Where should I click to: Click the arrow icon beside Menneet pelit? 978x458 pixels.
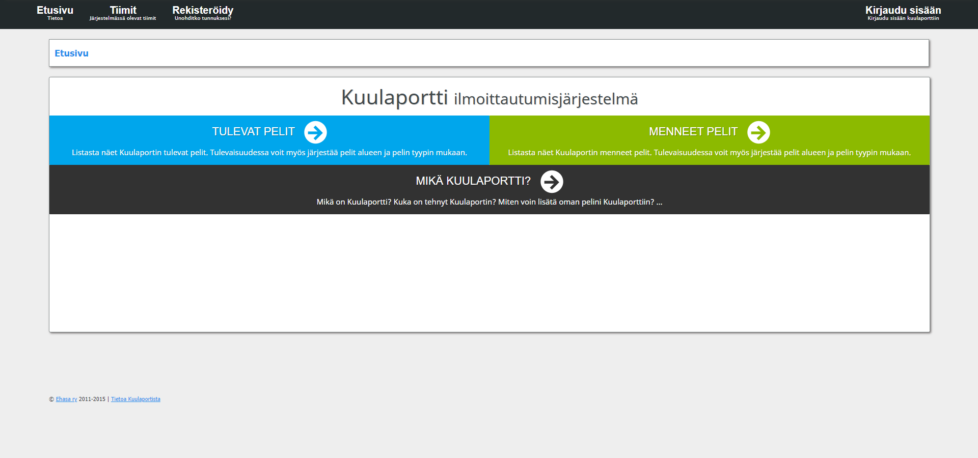tap(758, 132)
